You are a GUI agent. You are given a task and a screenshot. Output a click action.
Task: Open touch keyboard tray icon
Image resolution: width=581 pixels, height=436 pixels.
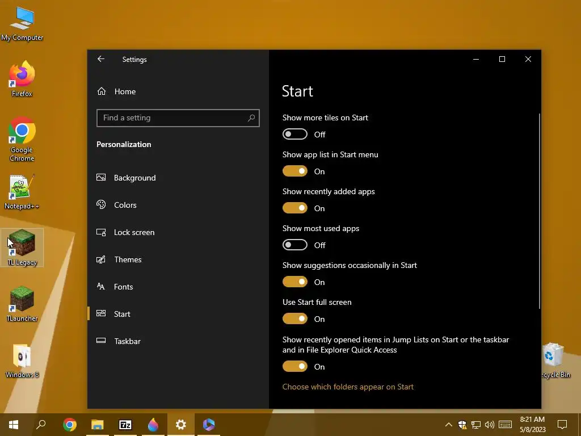[505, 425]
